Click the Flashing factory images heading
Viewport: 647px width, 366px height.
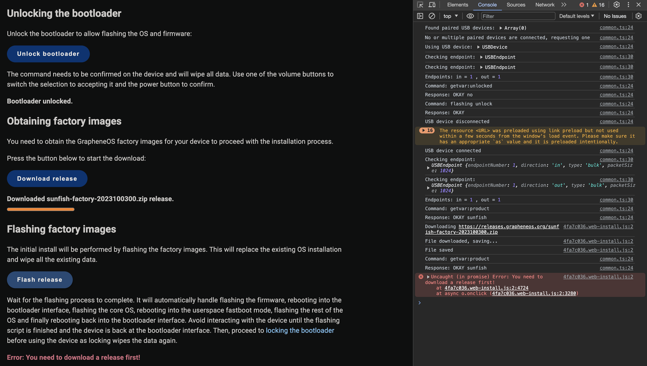[x=62, y=229]
